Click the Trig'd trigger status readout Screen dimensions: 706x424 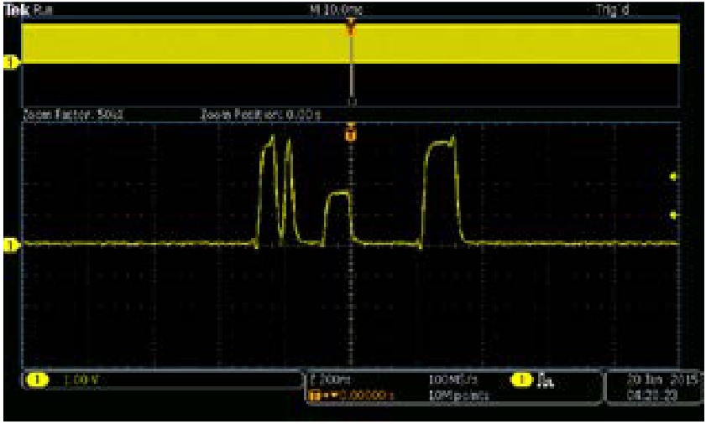tap(613, 10)
